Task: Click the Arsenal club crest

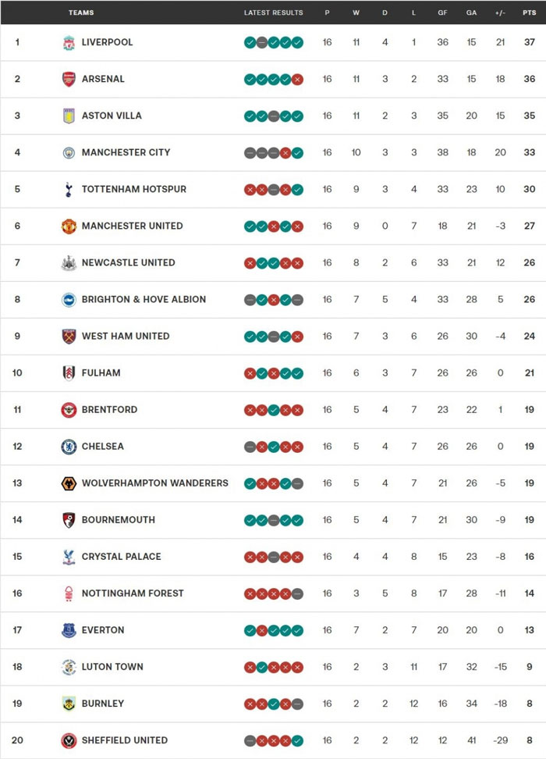Action: tap(69, 79)
